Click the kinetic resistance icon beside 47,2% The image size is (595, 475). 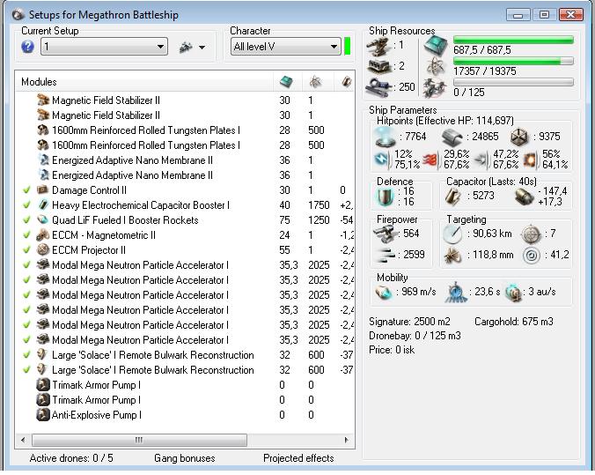(x=481, y=160)
